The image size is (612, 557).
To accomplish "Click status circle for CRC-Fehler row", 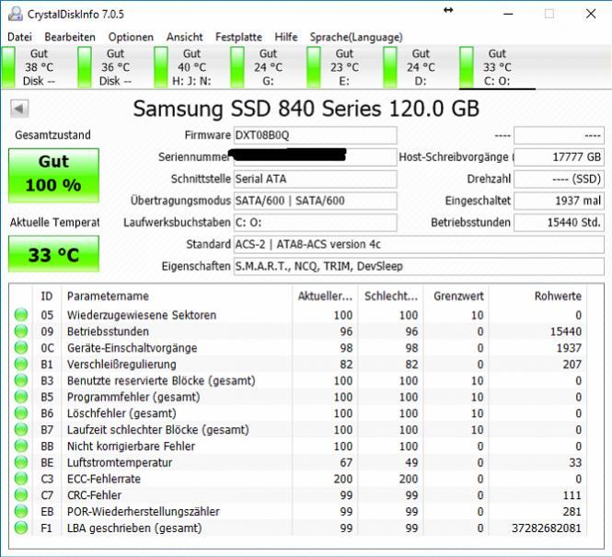I will tap(21, 495).
